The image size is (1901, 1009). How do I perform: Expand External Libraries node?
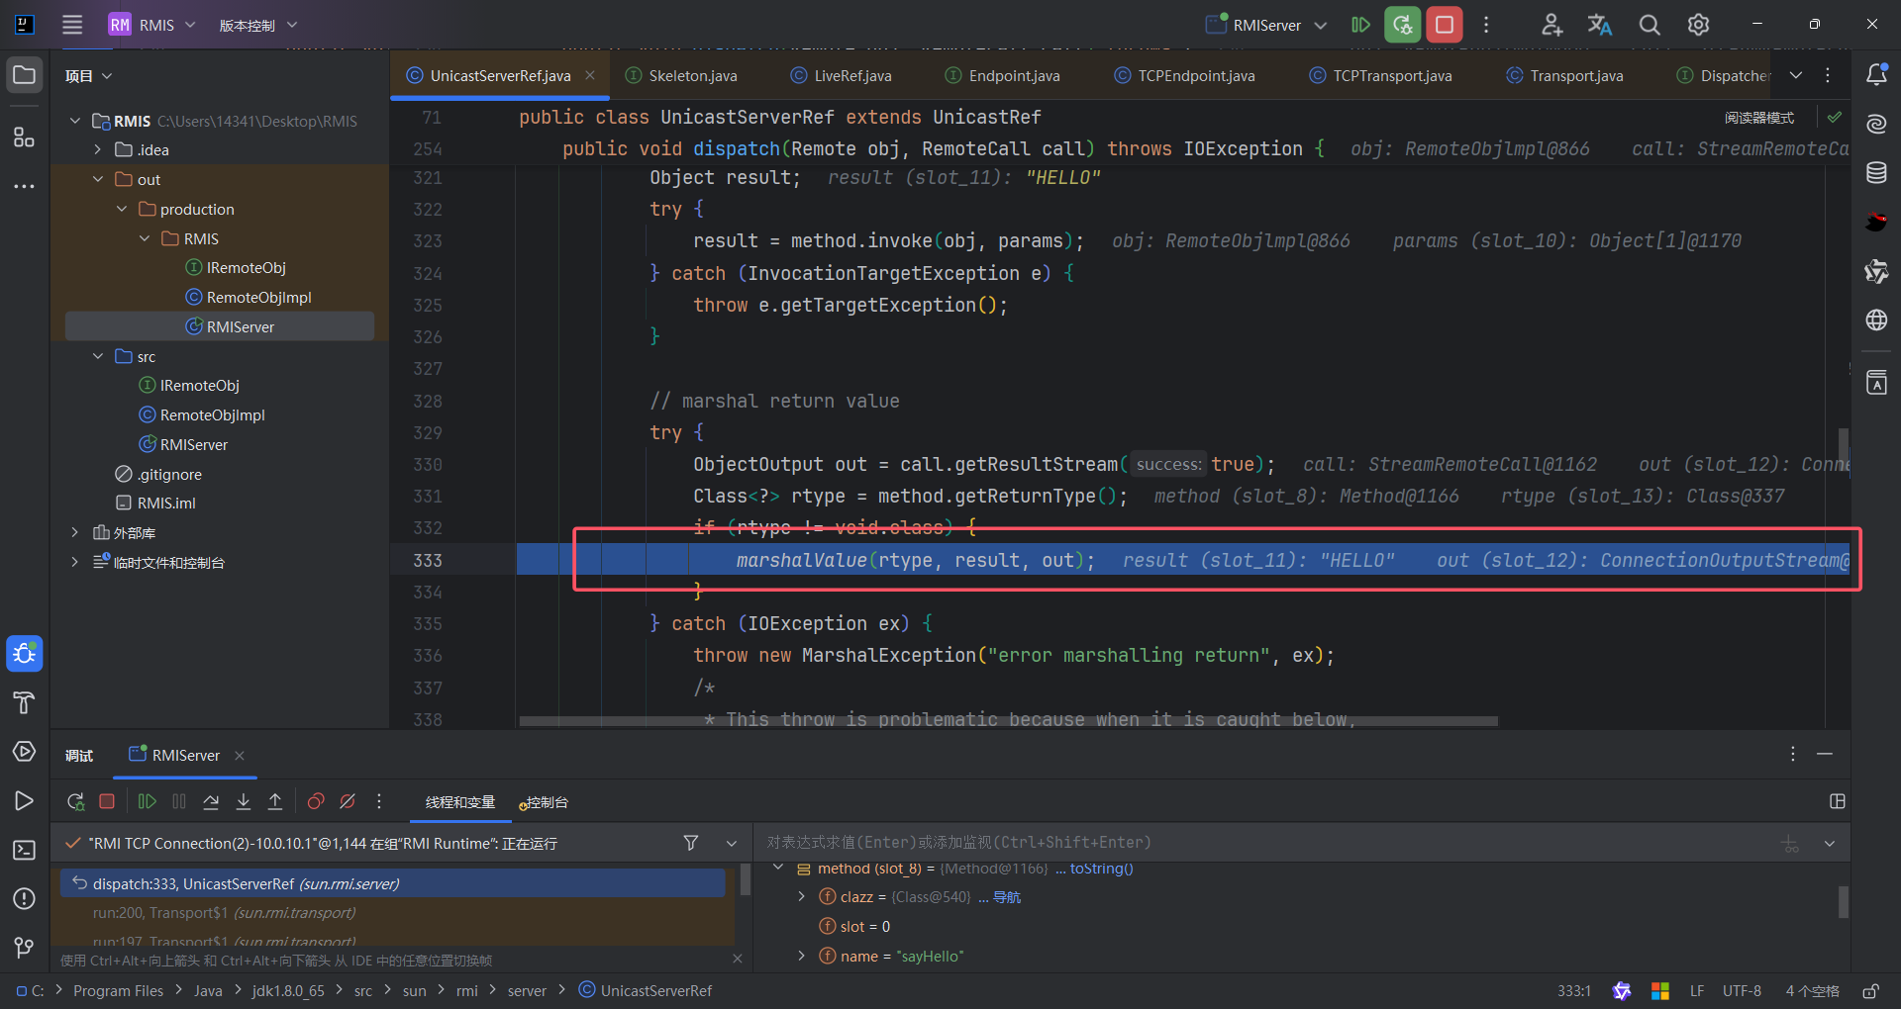[74, 532]
